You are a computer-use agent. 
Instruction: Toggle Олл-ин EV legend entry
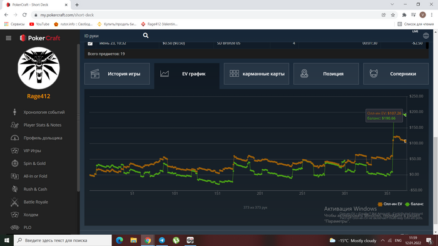point(390,204)
